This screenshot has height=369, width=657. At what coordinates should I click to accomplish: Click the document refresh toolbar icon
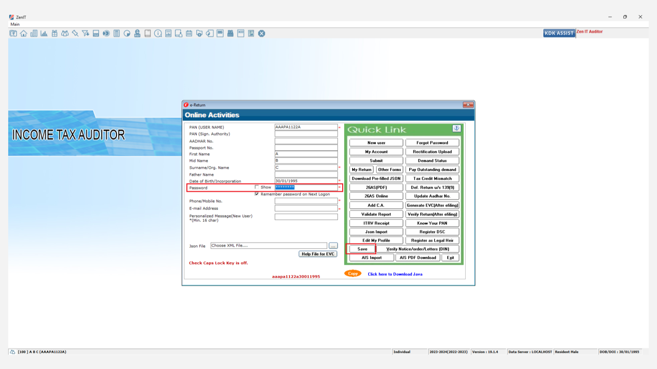pos(210,33)
